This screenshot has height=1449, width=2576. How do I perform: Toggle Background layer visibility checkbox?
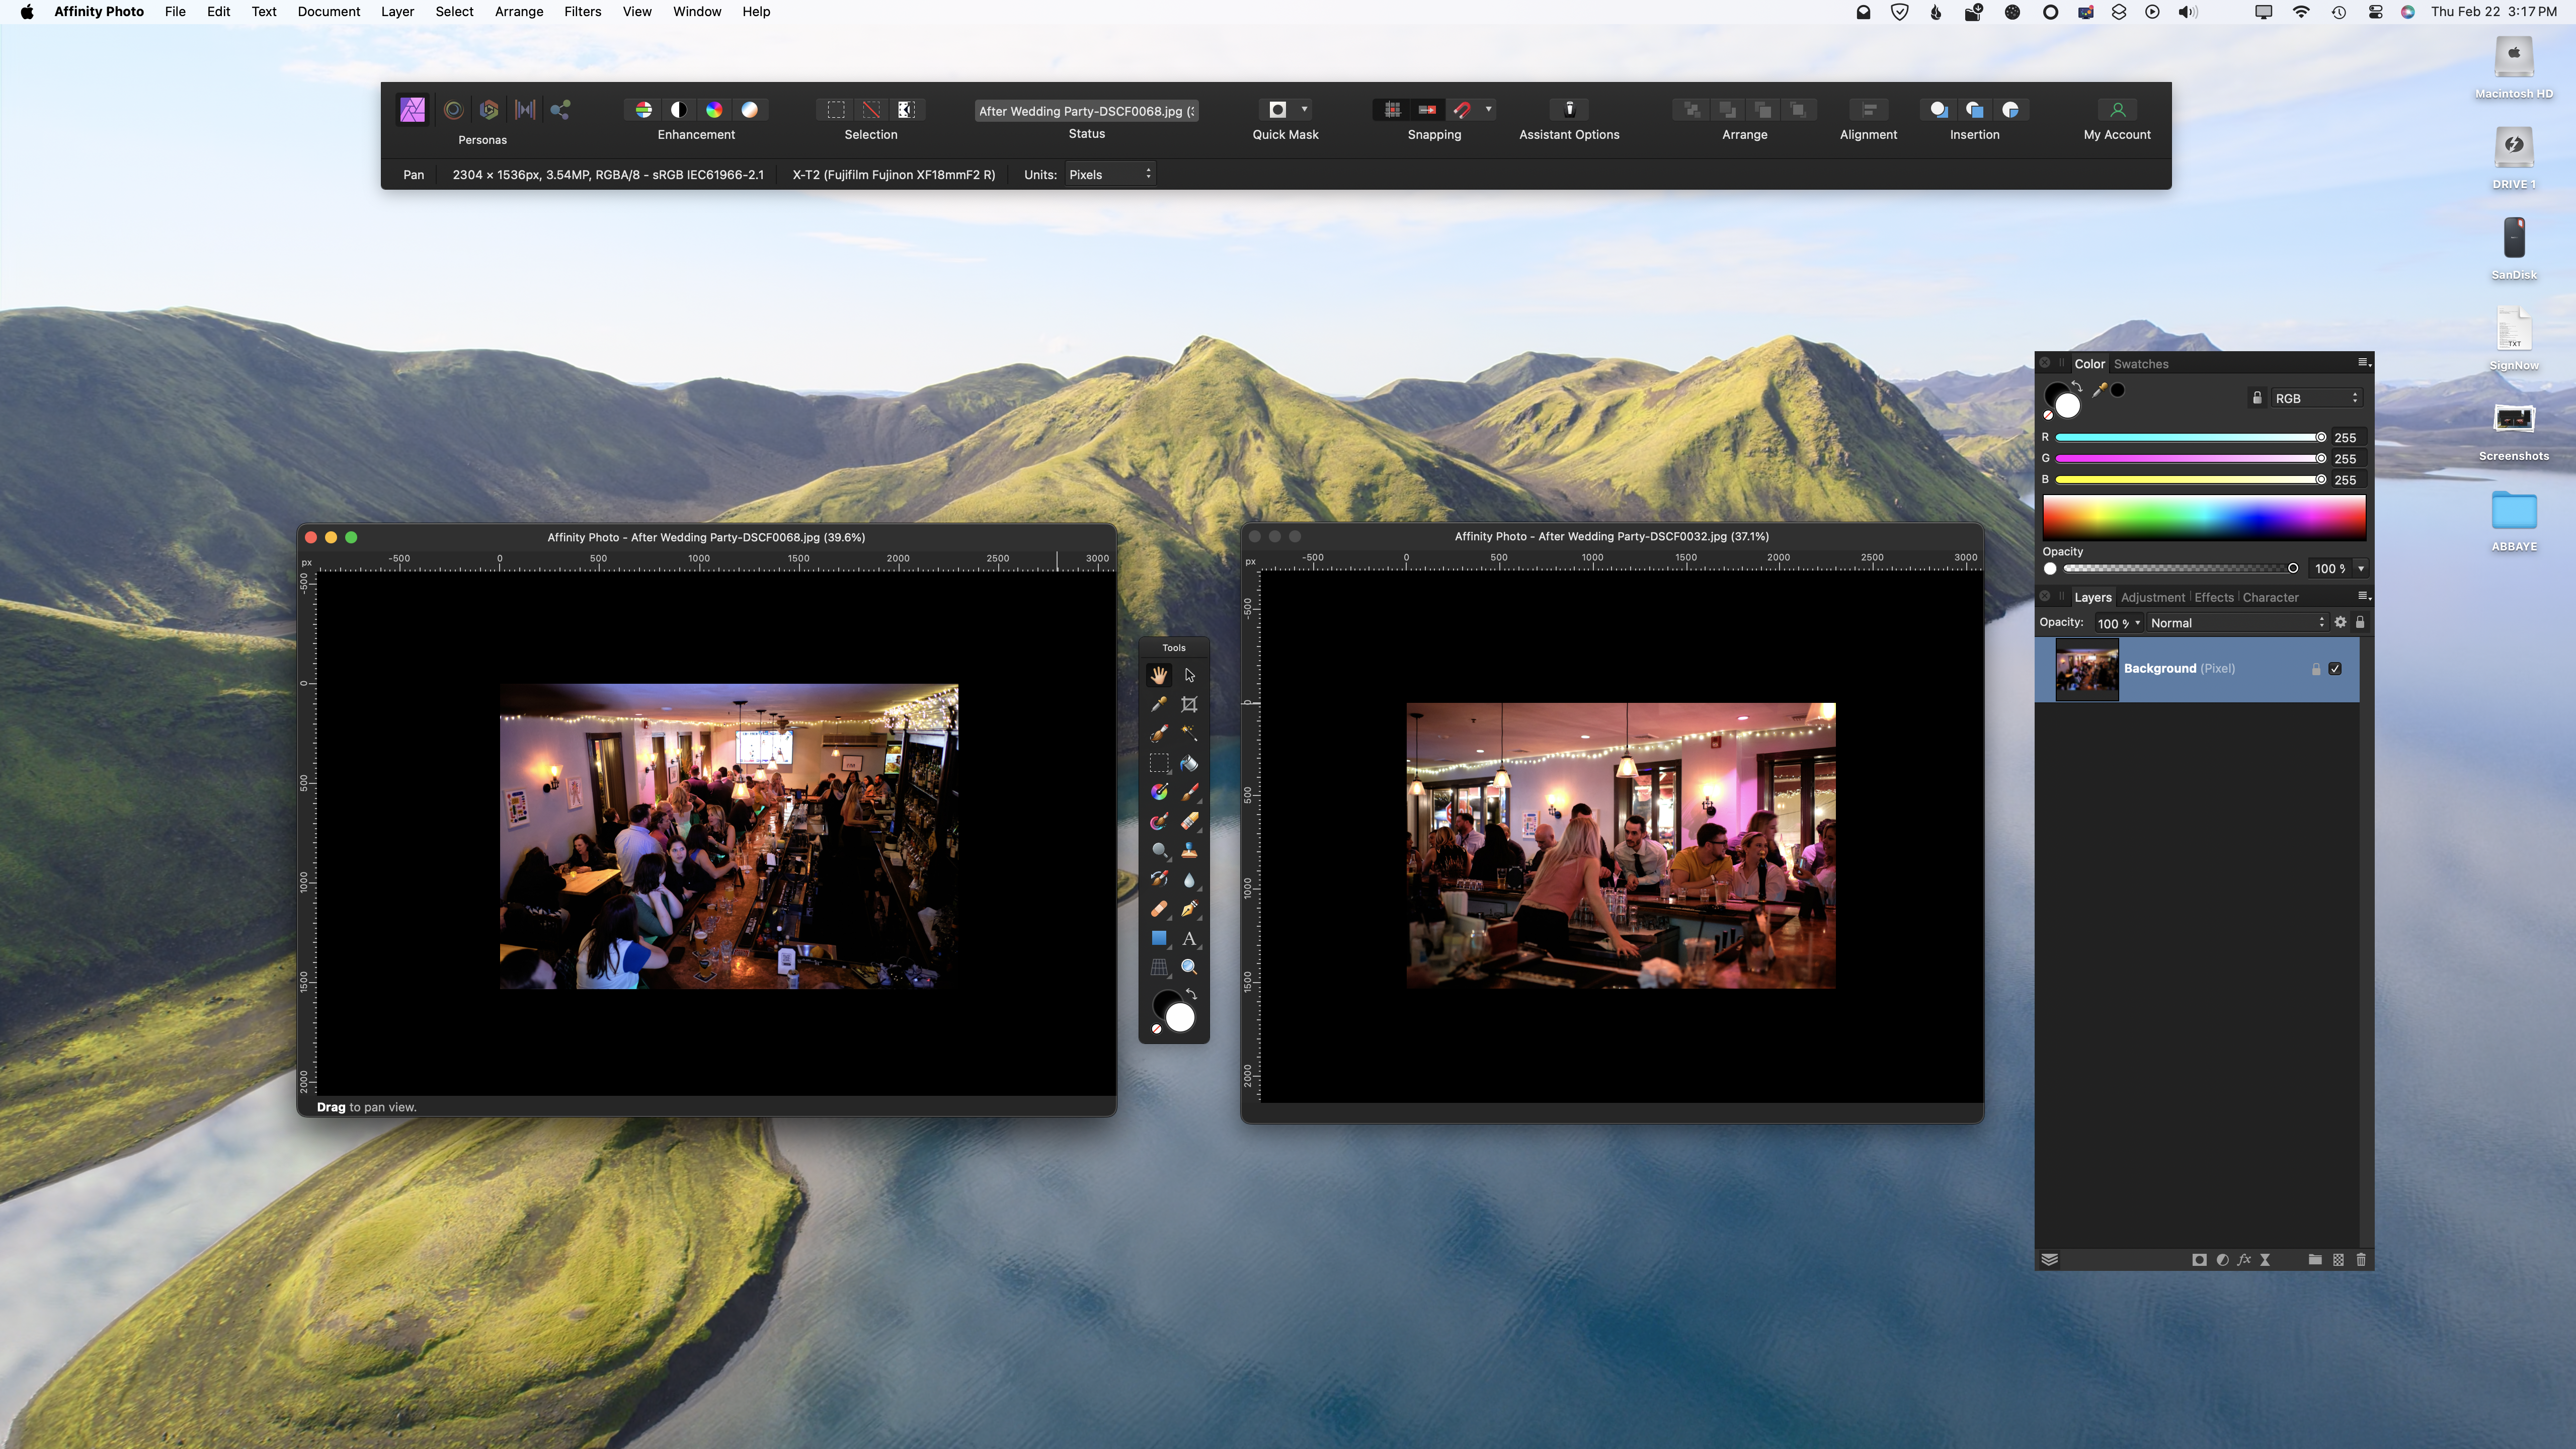pos(2335,669)
